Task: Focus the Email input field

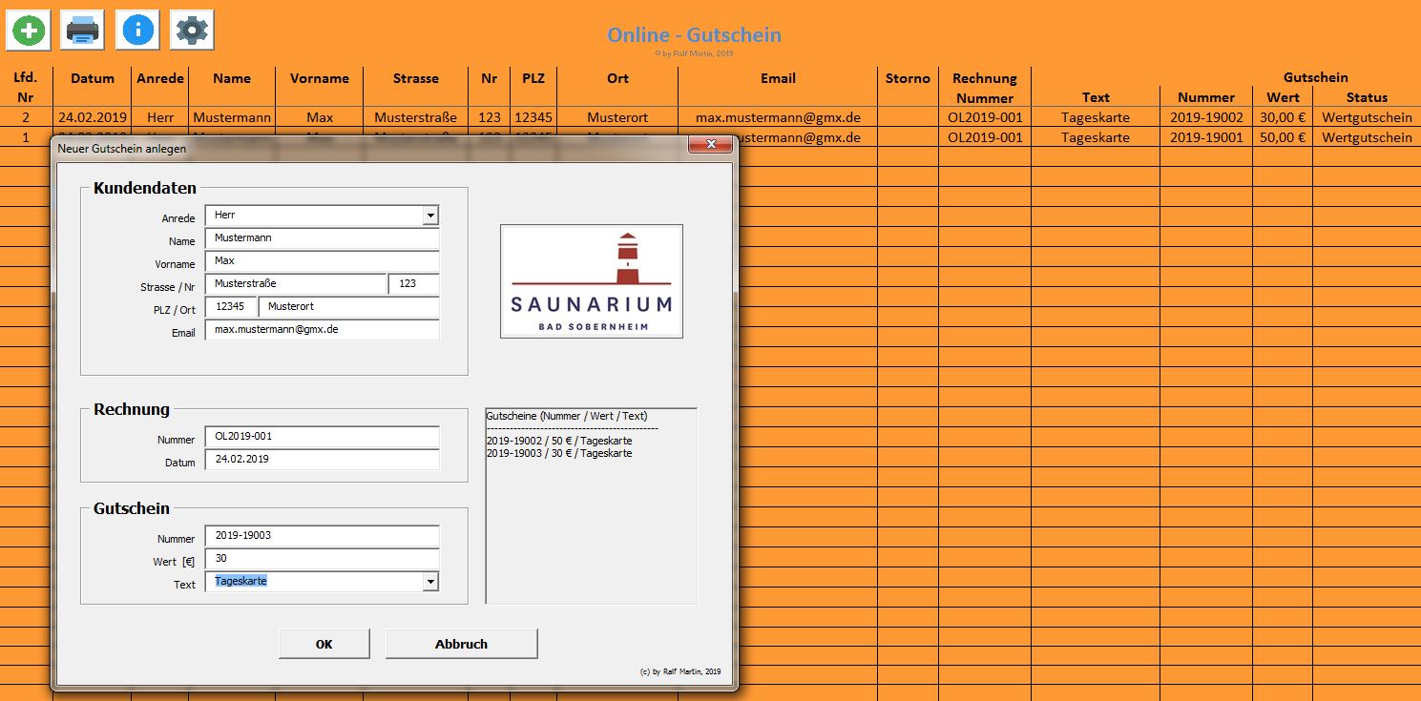Action: tap(321, 330)
